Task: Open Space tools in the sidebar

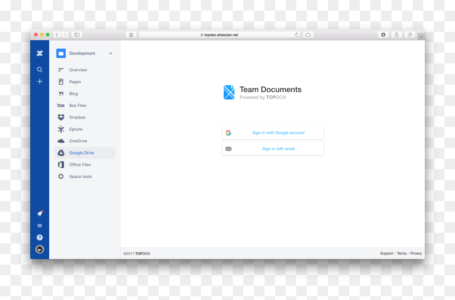Action: [x=85, y=176]
